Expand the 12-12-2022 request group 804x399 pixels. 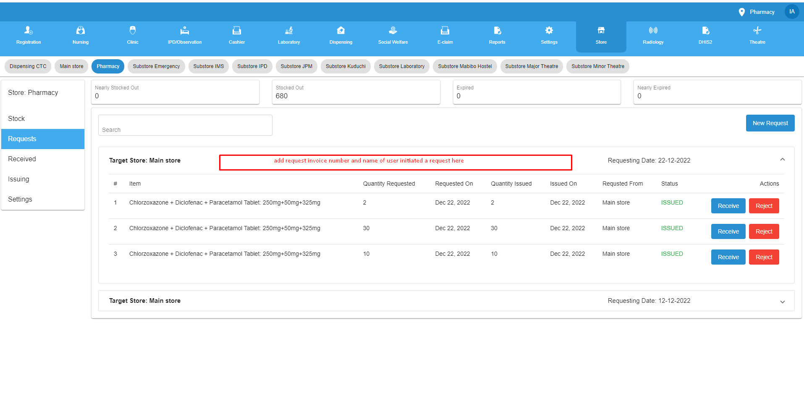coord(782,301)
